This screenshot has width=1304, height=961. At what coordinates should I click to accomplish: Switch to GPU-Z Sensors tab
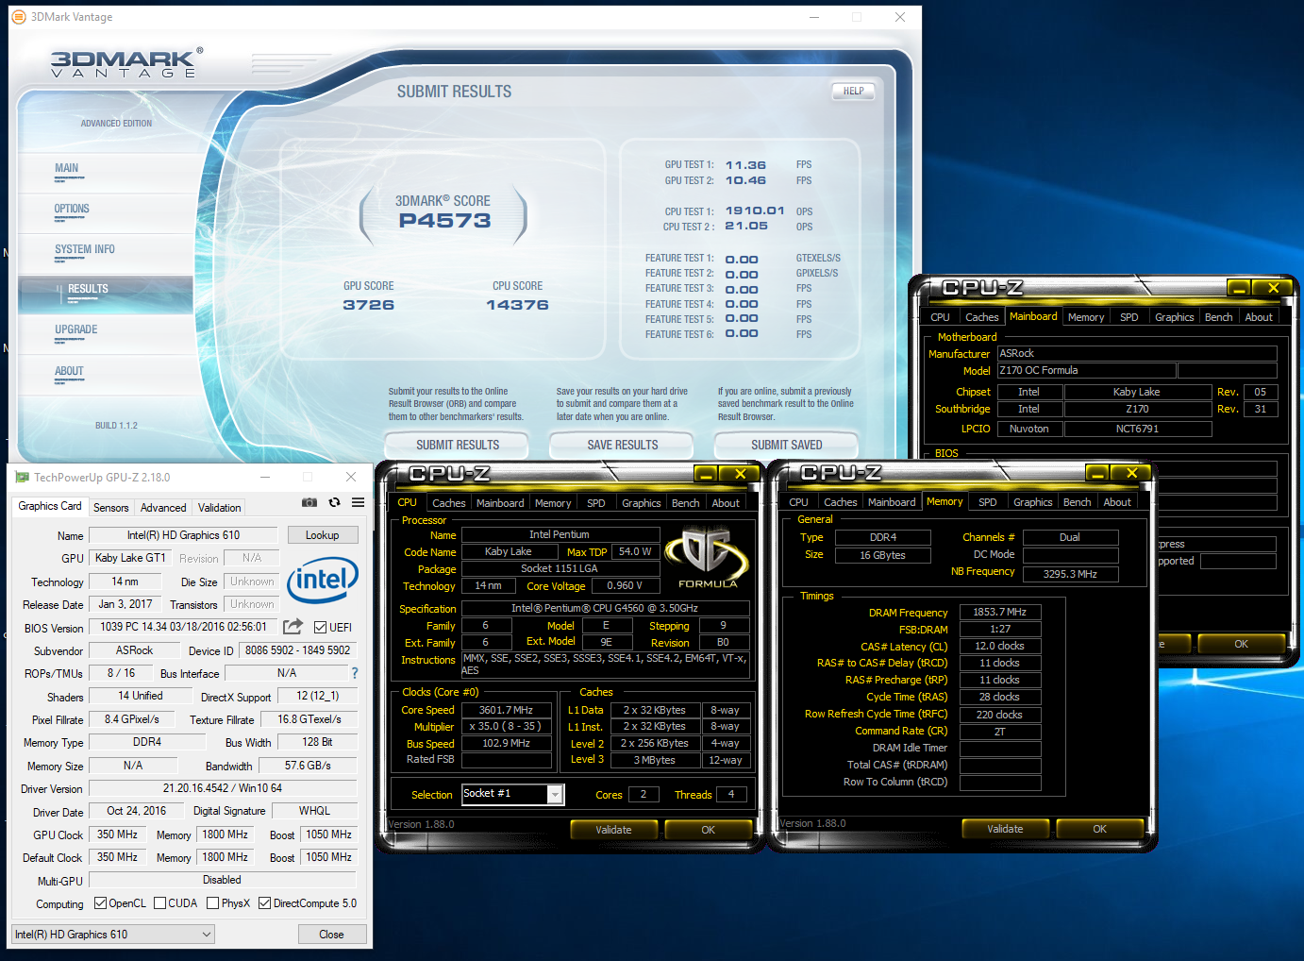pos(111,508)
